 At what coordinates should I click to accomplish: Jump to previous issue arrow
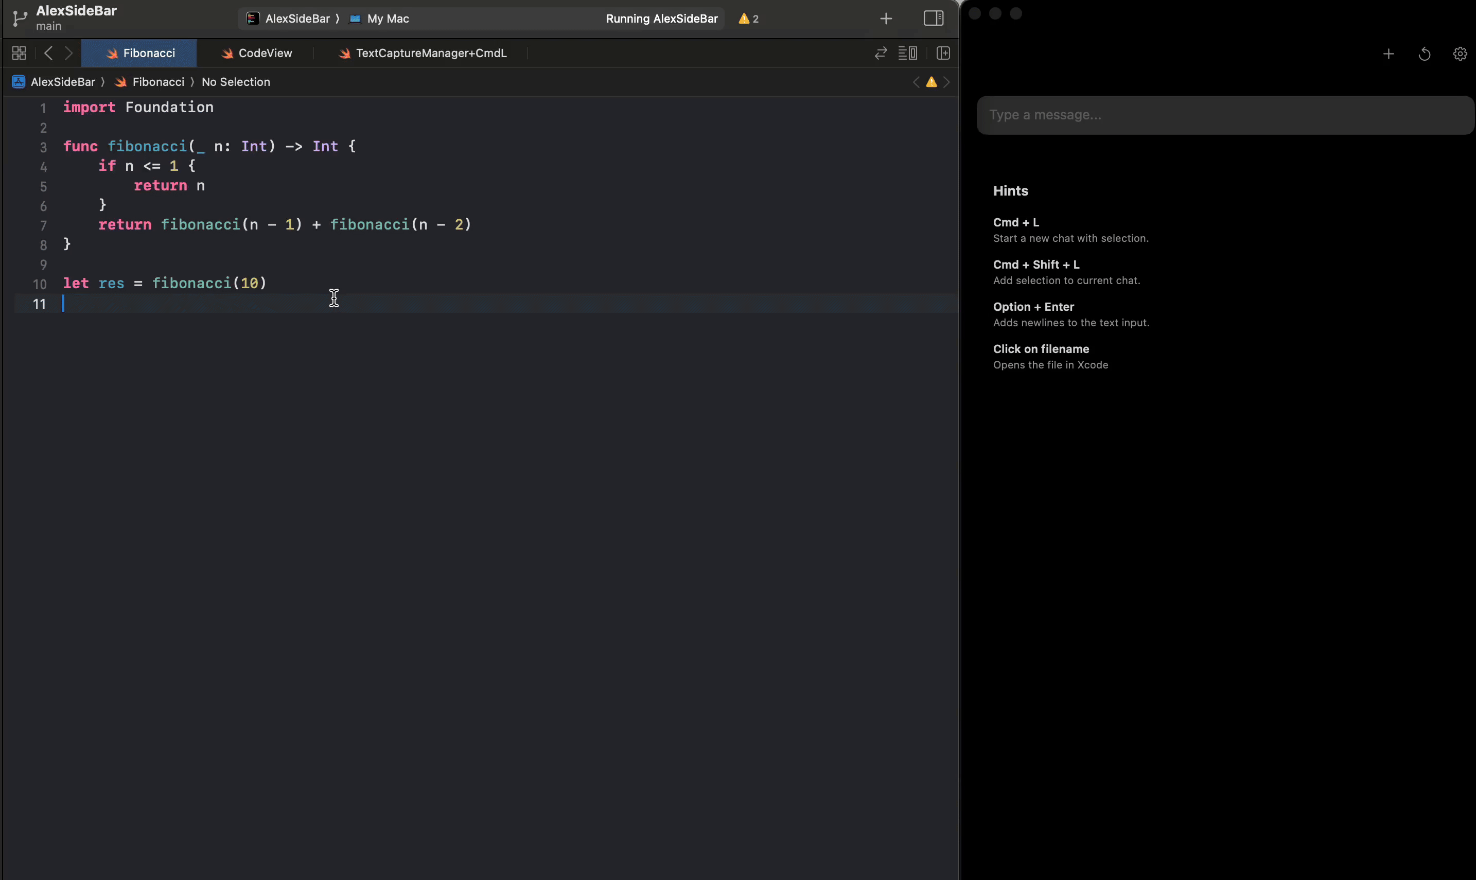916,82
